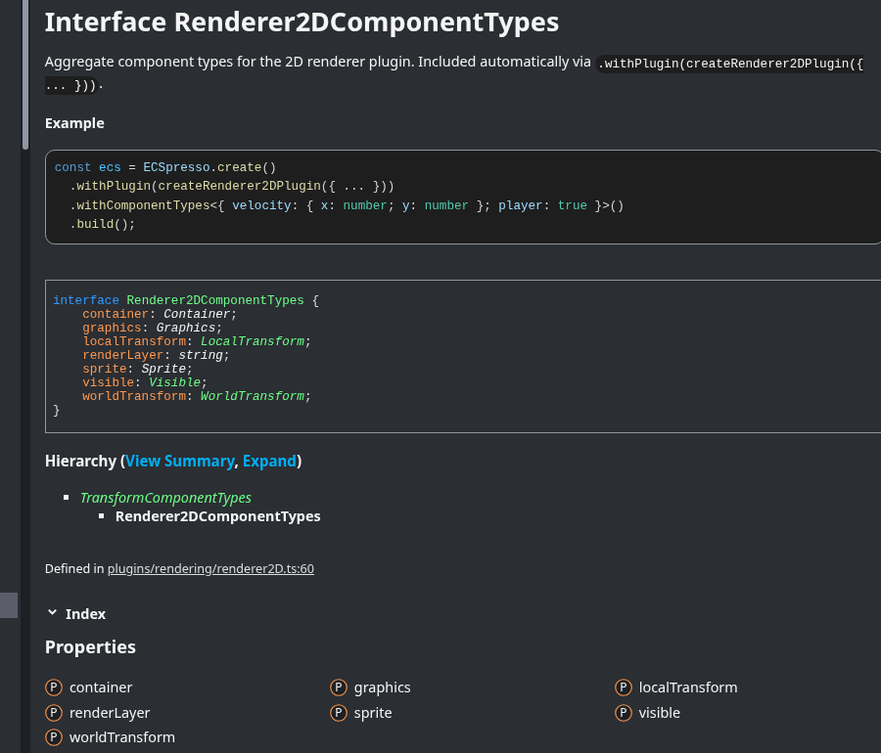
Task: Click the Example heading
Action: click(74, 123)
